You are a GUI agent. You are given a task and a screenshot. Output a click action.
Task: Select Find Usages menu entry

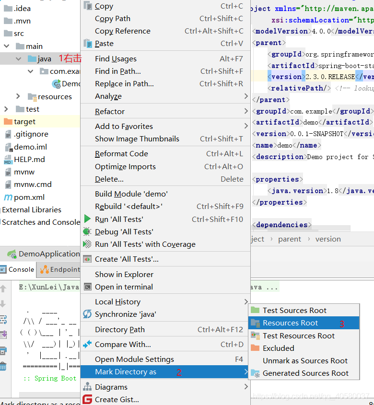[x=165, y=59]
